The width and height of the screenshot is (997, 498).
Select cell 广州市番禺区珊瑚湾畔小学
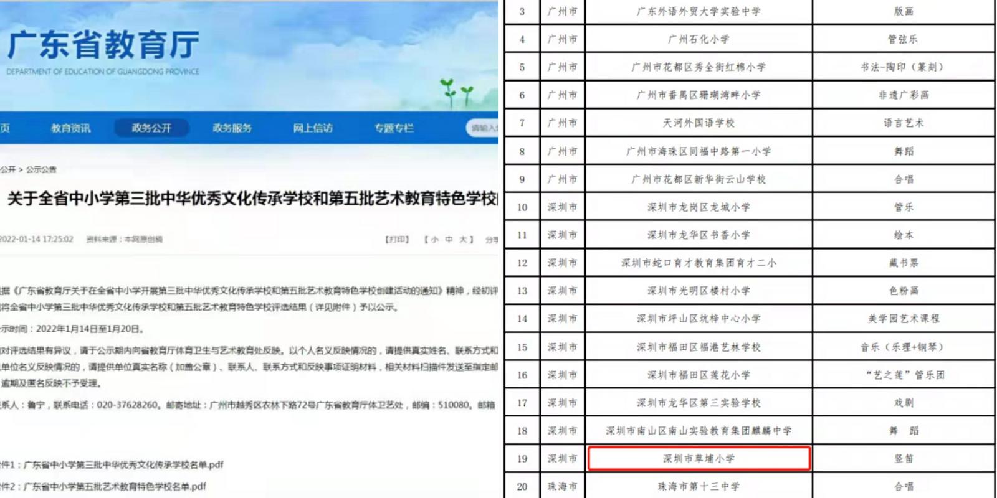pos(699,95)
